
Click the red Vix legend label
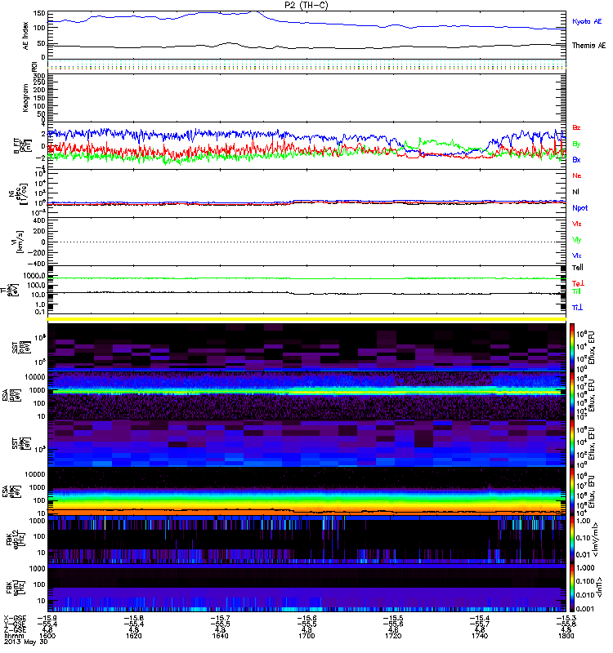click(577, 224)
